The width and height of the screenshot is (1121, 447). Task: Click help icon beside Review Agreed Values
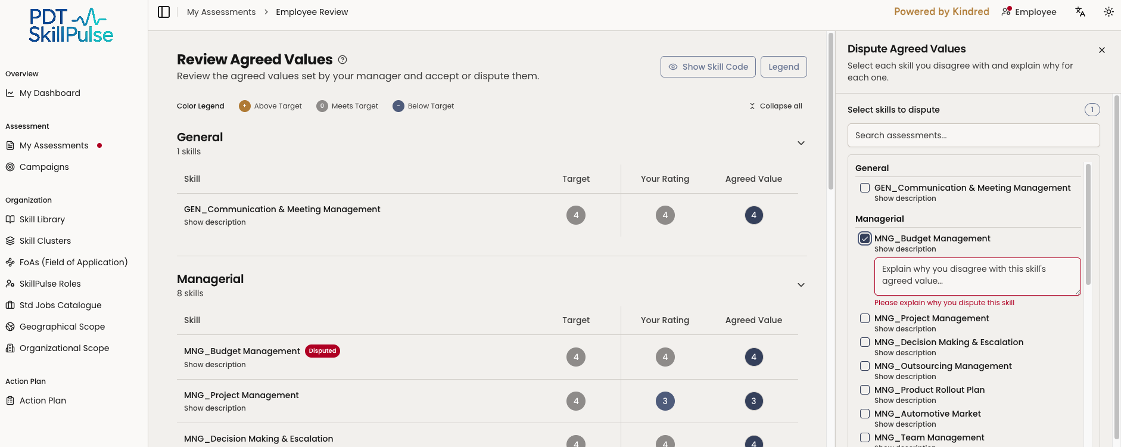[342, 60]
